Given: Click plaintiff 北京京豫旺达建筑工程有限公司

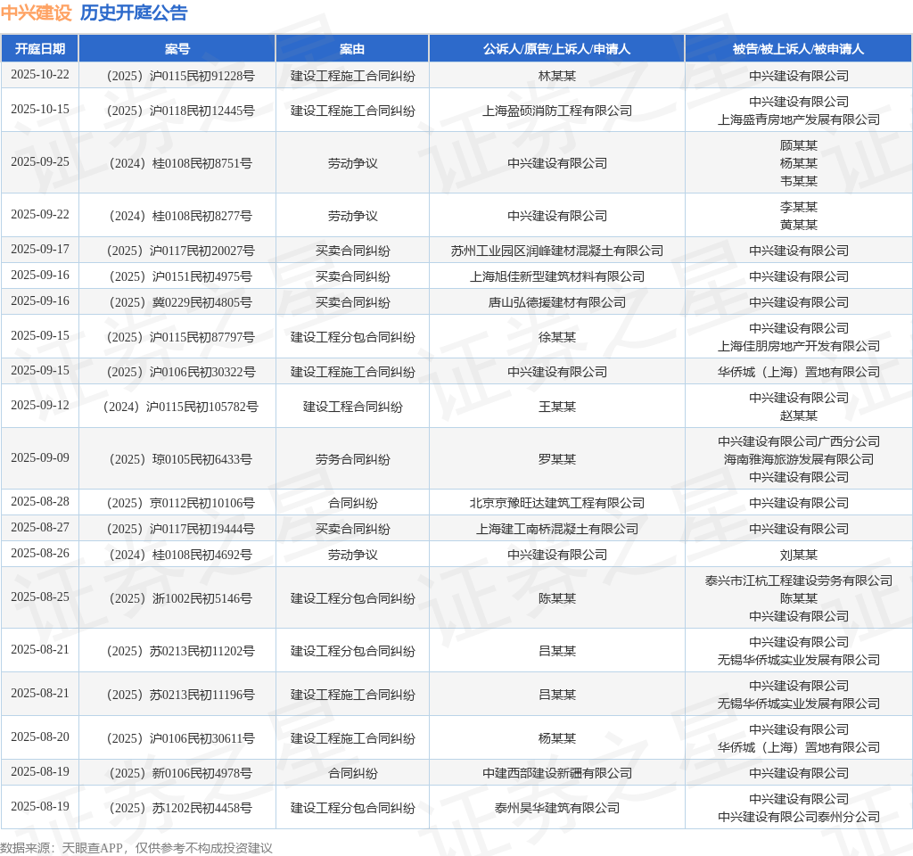Looking at the screenshot, I should (x=556, y=503).
